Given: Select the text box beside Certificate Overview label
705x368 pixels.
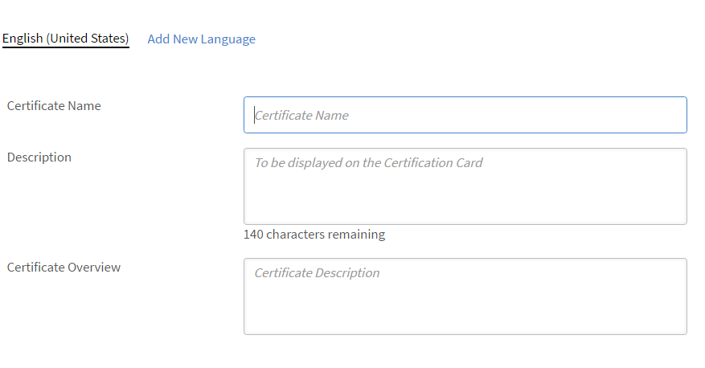Looking at the screenshot, I should [465, 296].
